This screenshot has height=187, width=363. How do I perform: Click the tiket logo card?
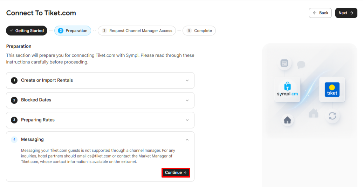click(332, 90)
